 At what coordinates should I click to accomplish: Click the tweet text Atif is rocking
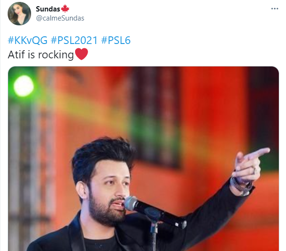pos(41,55)
